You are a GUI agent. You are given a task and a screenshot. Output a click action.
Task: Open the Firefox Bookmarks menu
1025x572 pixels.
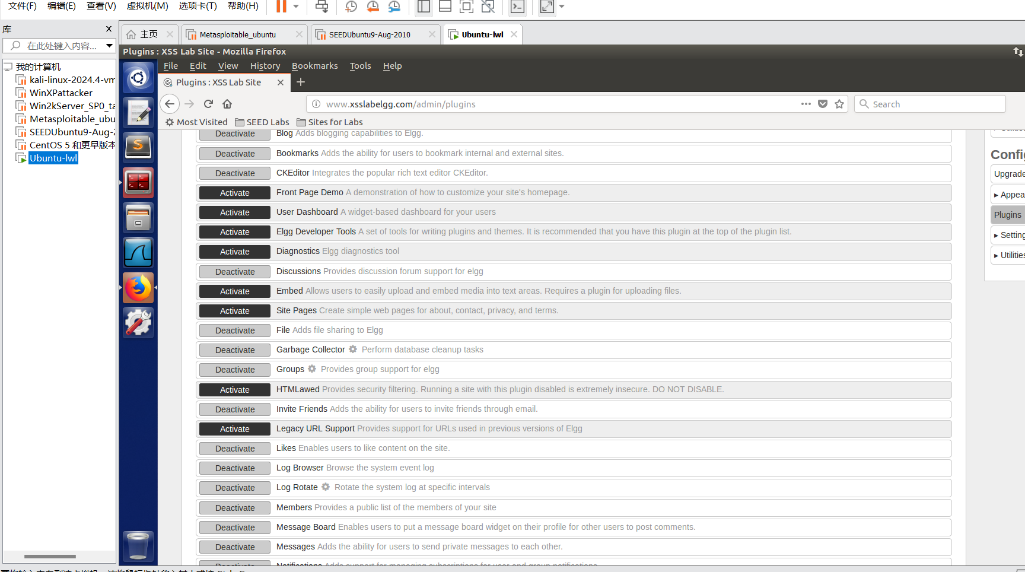pyautogui.click(x=314, y=66)
